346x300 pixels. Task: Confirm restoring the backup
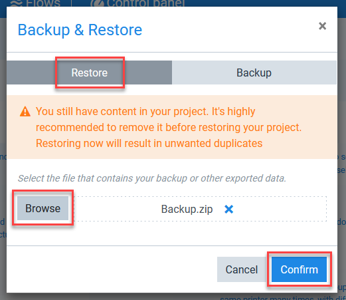[x=299, y=269]
